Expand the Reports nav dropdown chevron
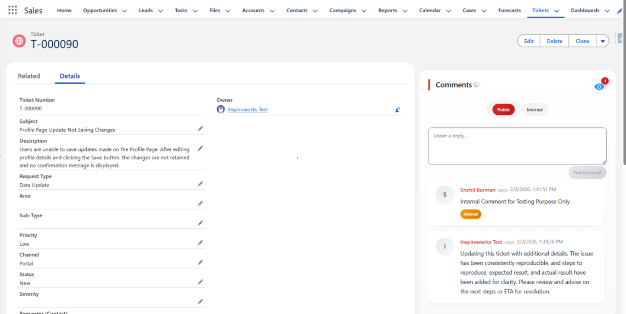This screenshot has width=626, height=314. click(404, 11)
